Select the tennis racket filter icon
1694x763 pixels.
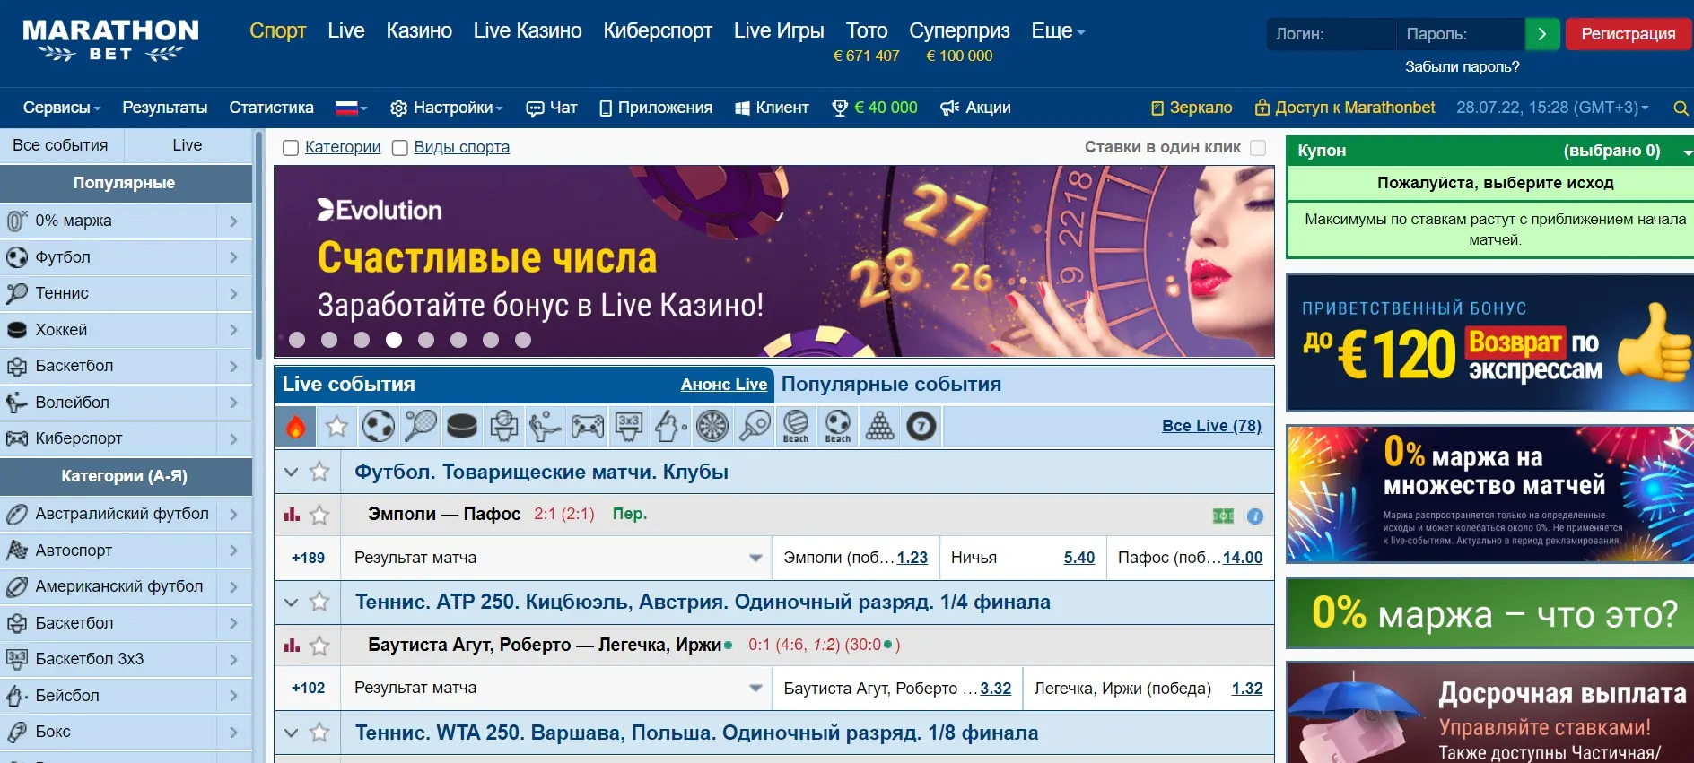pos(420,426)
